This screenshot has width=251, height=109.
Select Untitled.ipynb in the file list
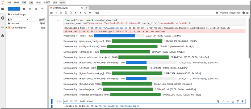[26, 28]
